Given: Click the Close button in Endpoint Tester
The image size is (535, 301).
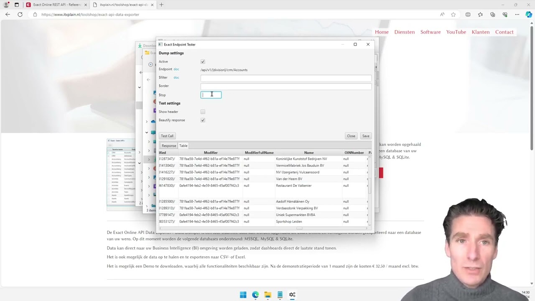Looking at the screenshot, I should (351, 136).
